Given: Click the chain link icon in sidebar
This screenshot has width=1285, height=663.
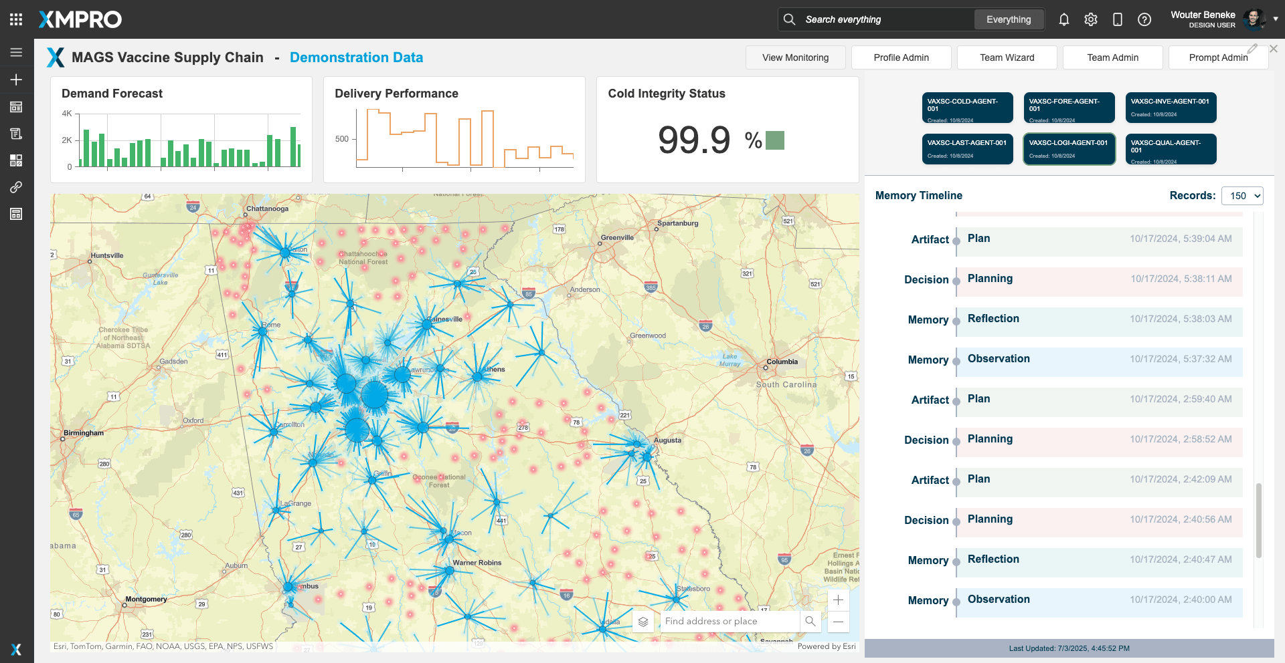Looking at the screenshot, I should [x=16, y=187].
